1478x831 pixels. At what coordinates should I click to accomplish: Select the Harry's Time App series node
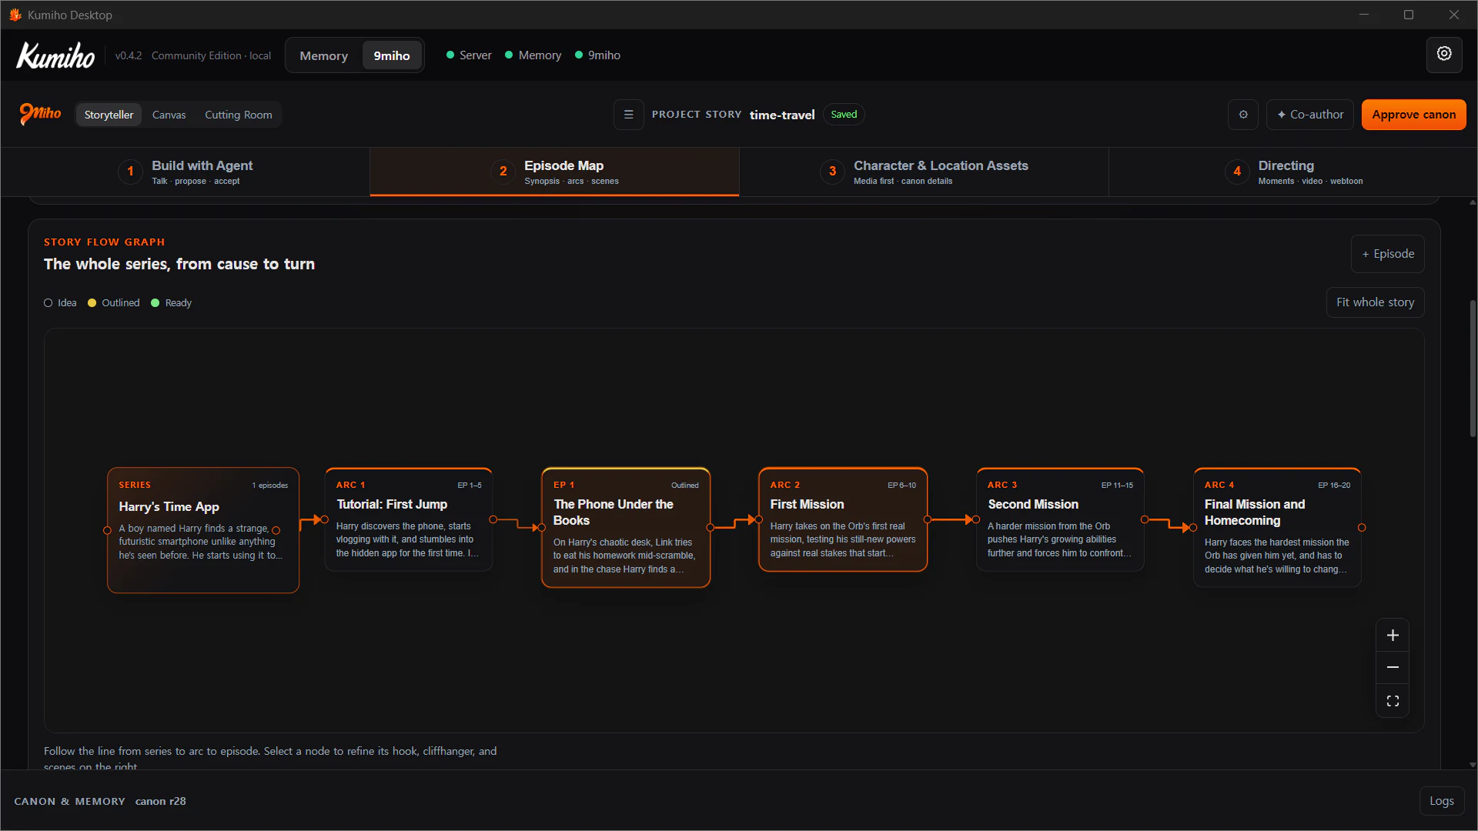tap(203, 530)
